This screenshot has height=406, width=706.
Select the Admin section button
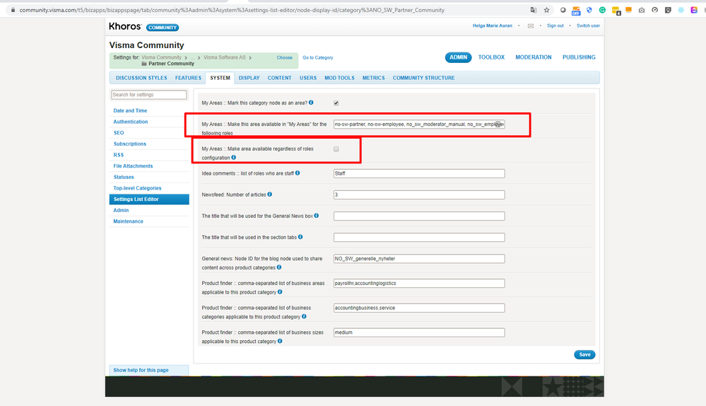(x=459, y=57)
